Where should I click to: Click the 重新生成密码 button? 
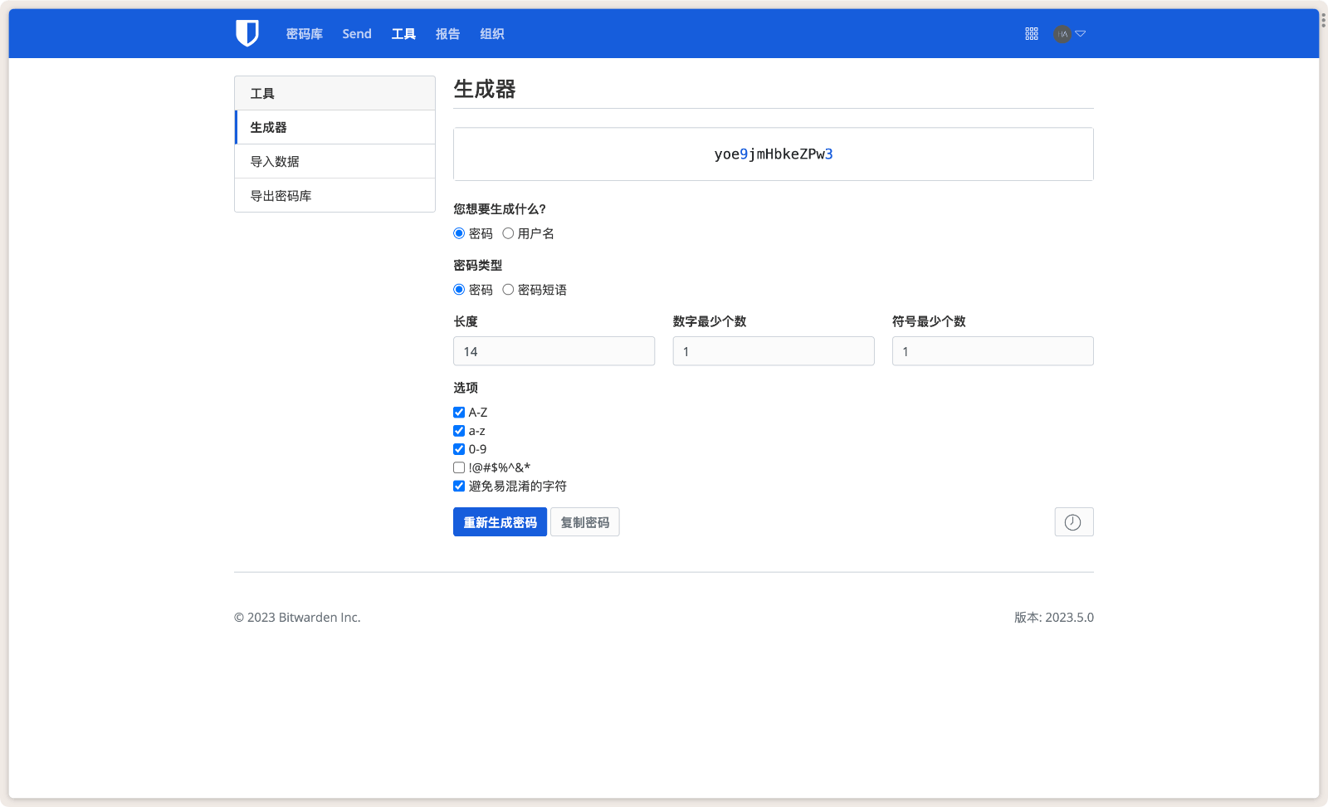[x=500, y=522]
